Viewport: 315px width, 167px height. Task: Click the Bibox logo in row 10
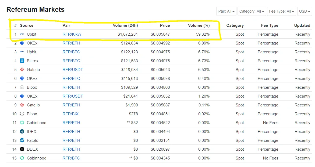click(22, 114)
